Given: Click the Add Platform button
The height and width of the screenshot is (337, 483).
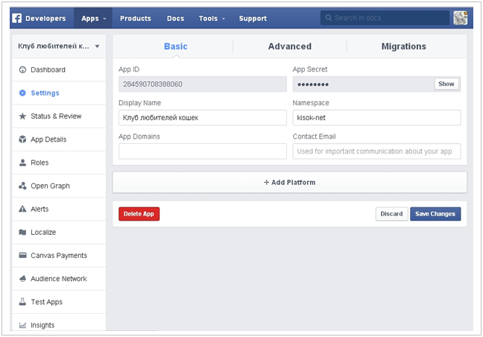Looking at the screenshot, I should 289,183.
